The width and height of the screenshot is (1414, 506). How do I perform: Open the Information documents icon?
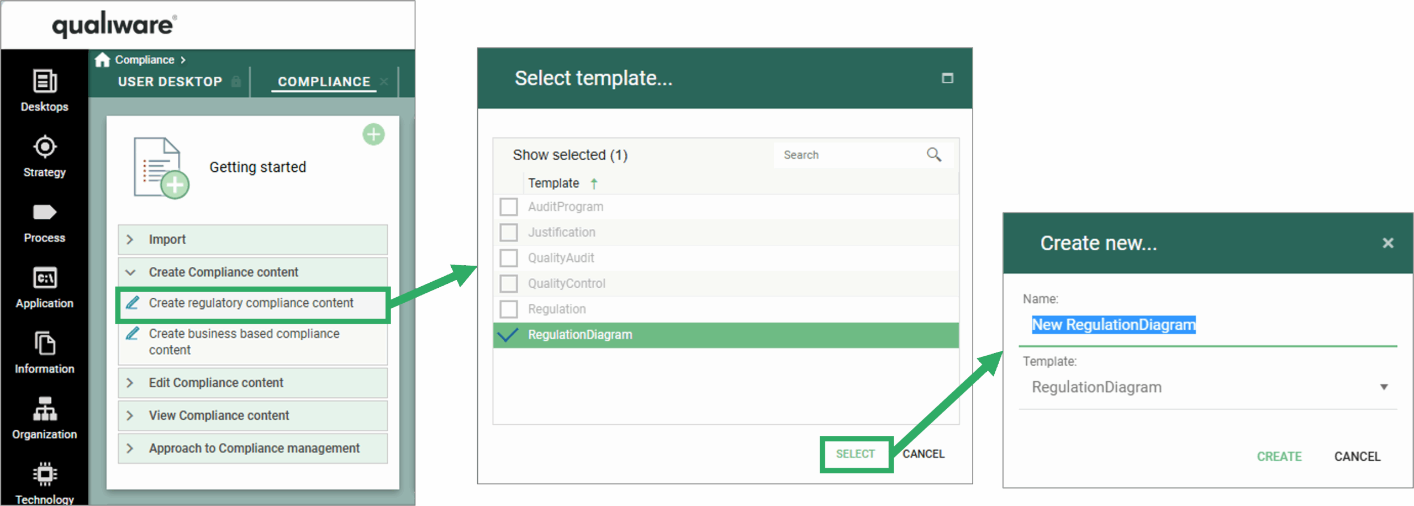coord(44,344)
